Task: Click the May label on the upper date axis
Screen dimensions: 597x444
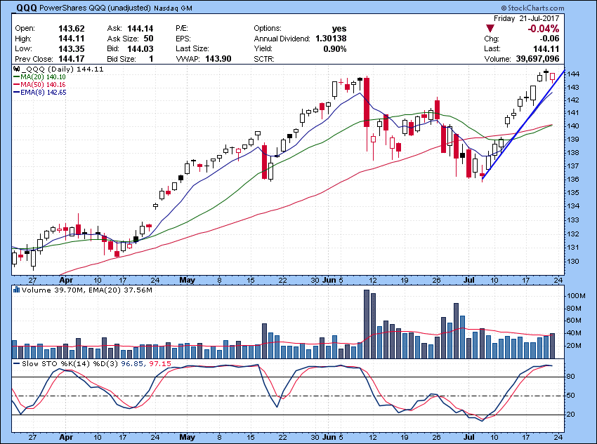Action: [x=188, y=280]
